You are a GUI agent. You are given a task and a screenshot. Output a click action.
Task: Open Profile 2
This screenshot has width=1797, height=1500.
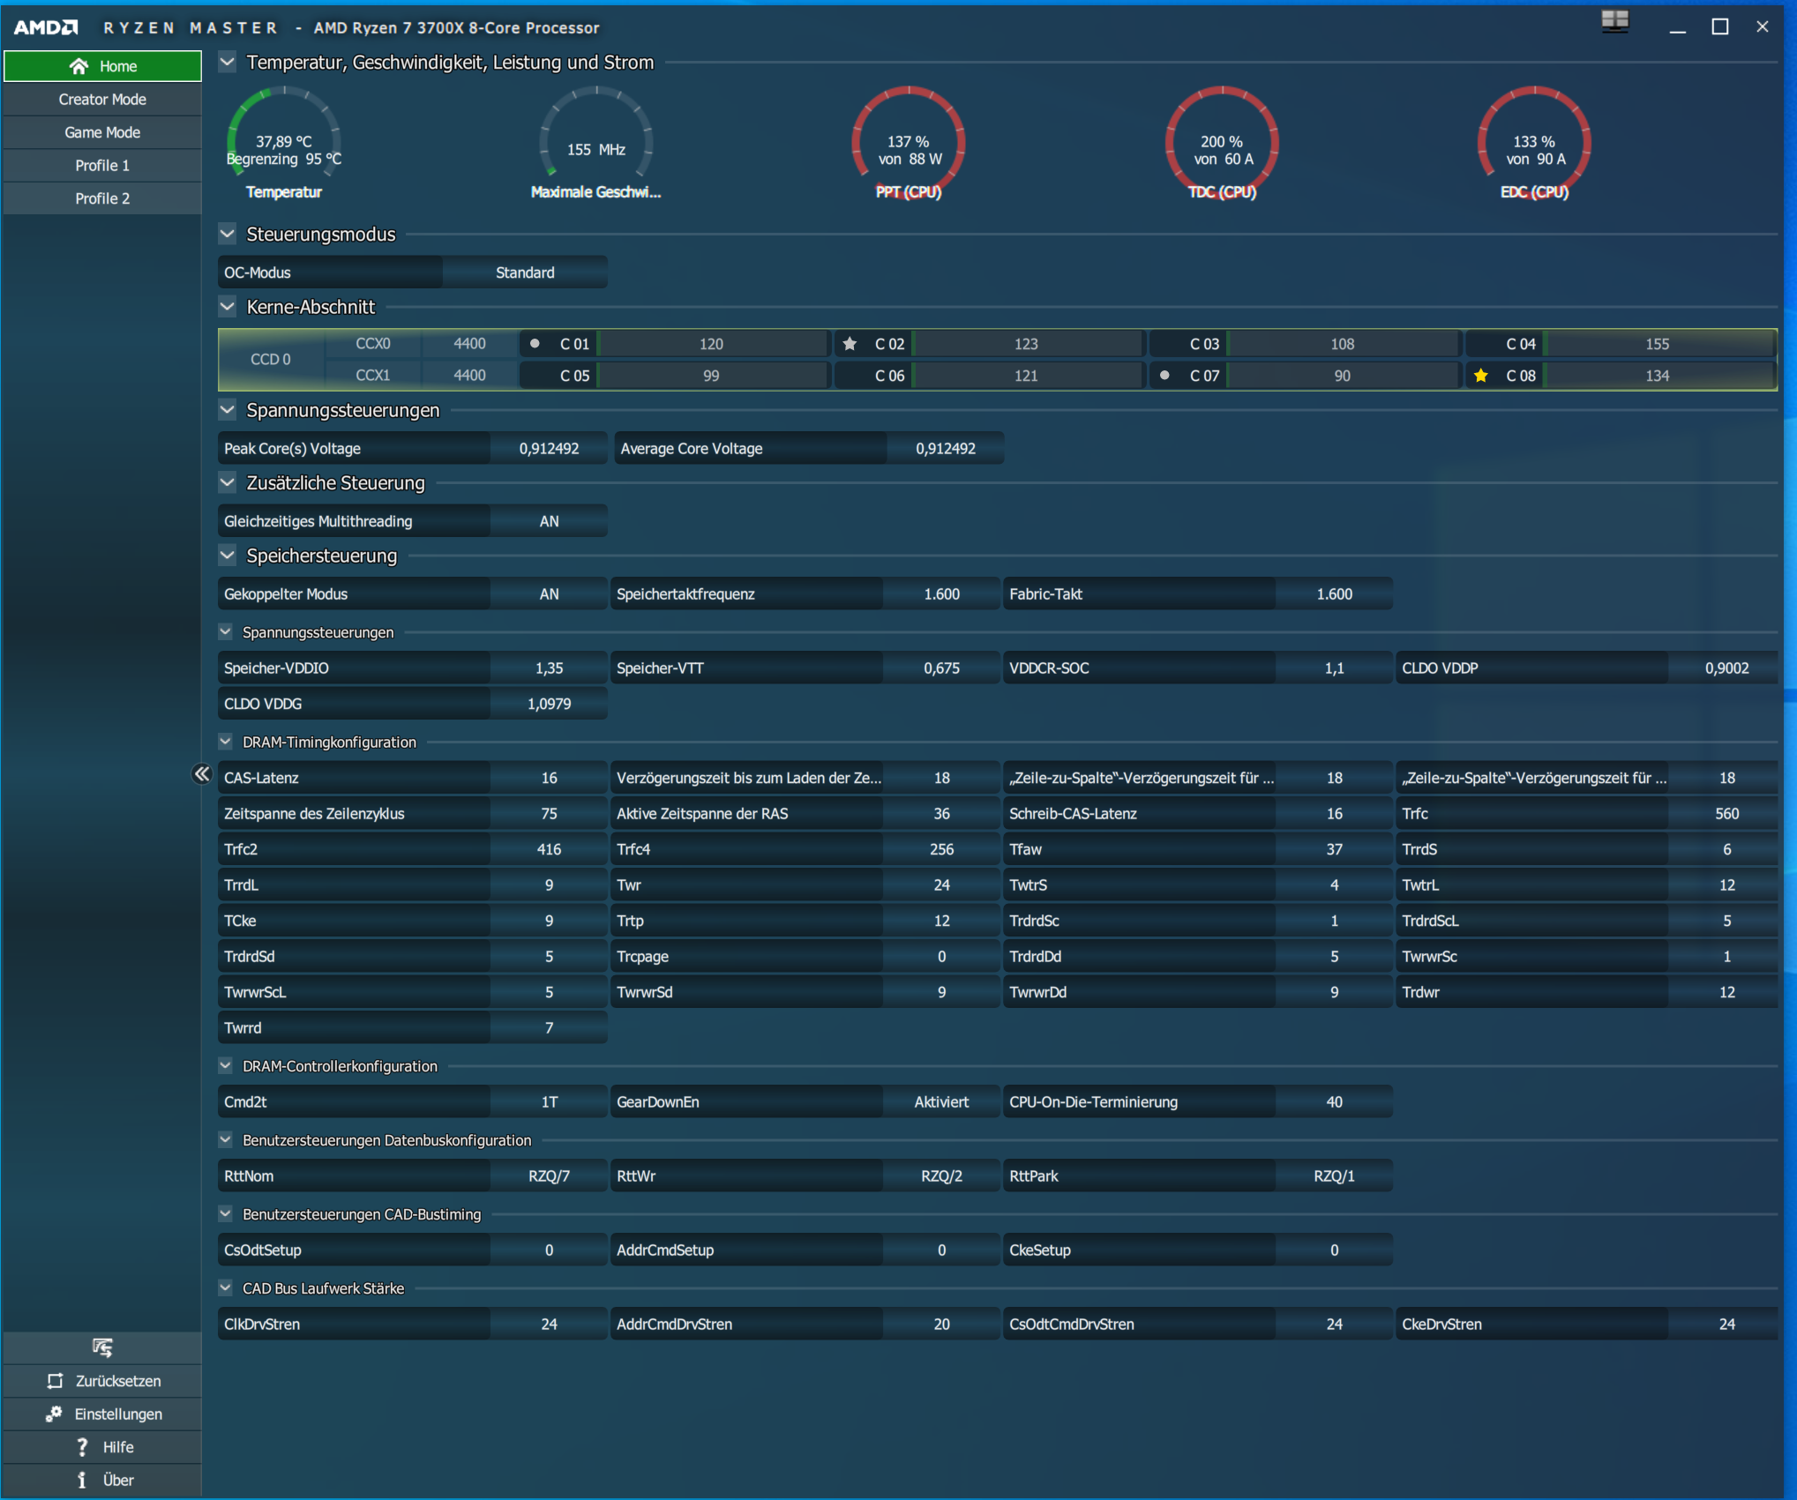click(102, 198)
